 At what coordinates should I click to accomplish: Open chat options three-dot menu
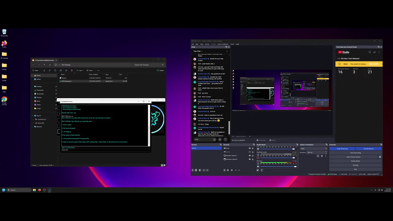point(227,51)
